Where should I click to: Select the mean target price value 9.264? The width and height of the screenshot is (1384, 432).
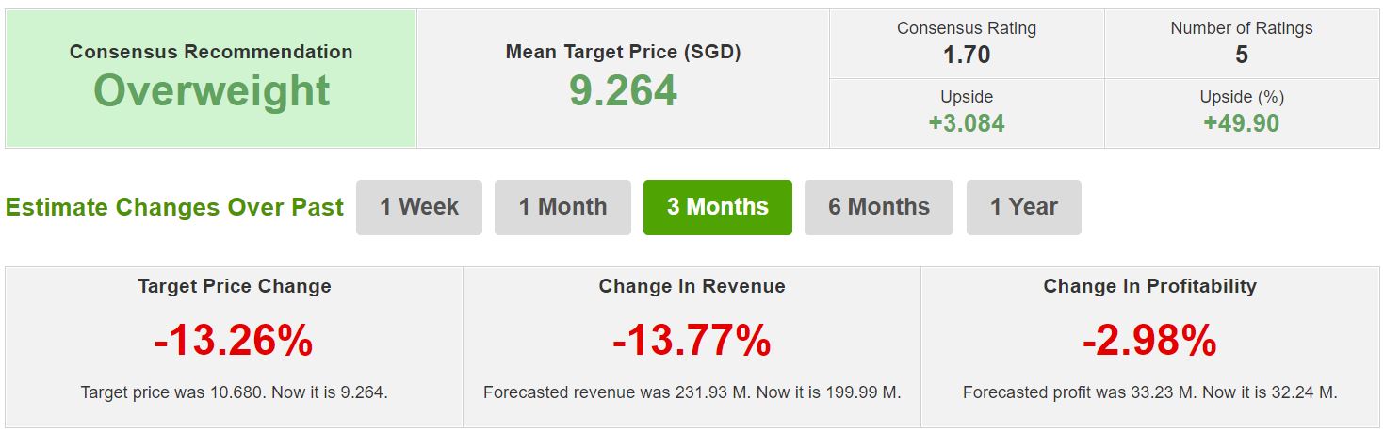click(623, 91)
